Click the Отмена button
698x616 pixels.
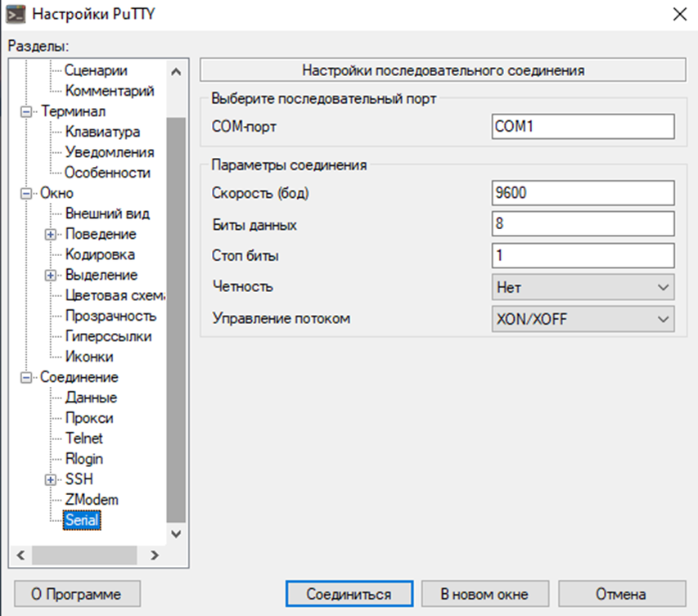(x=623, y=594)
